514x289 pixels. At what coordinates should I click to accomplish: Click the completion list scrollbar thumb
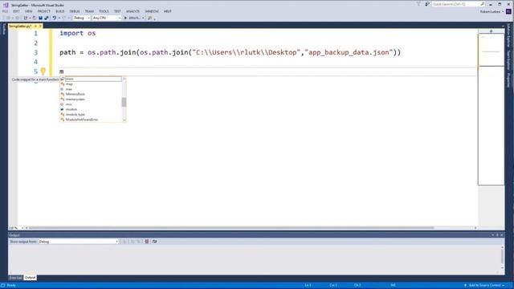pyautogui.click(x=124, y=102)
